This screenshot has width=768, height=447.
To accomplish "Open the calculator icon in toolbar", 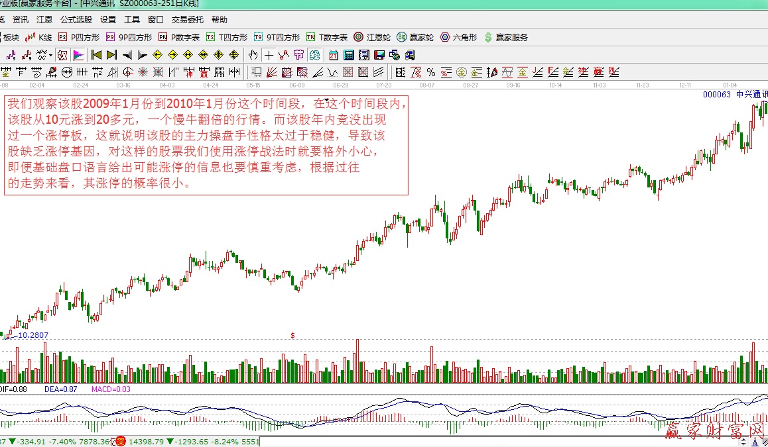I will (x=348, y=55).
